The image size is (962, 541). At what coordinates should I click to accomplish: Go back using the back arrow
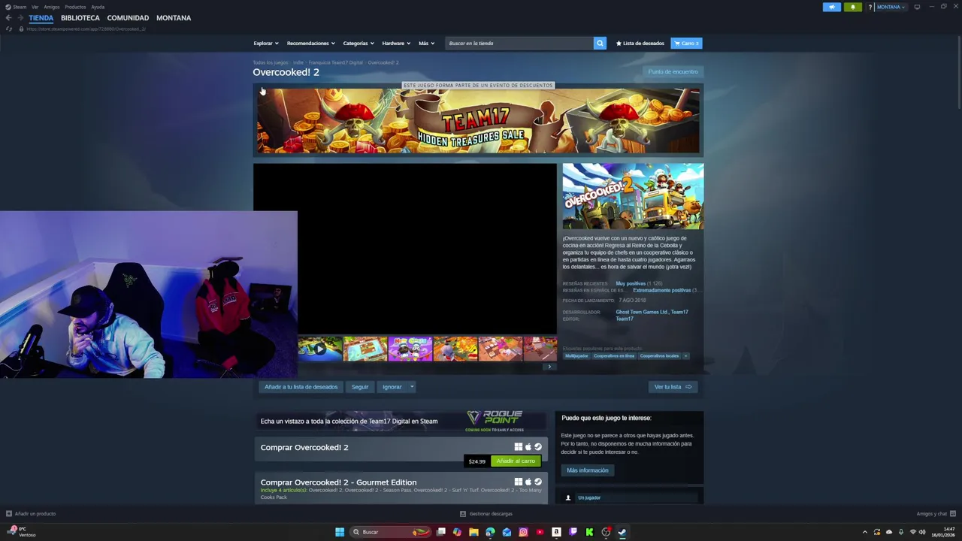click(x=8, y=17)
